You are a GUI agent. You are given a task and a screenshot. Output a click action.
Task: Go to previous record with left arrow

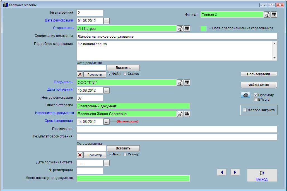coord(222,172)
